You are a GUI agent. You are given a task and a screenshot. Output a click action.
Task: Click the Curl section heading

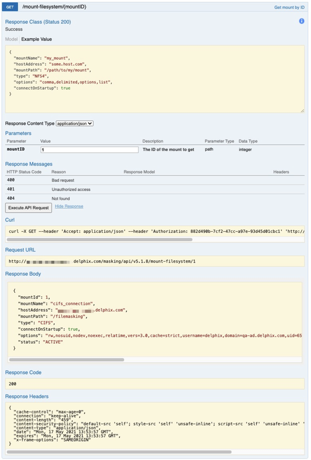click(10, 220)
